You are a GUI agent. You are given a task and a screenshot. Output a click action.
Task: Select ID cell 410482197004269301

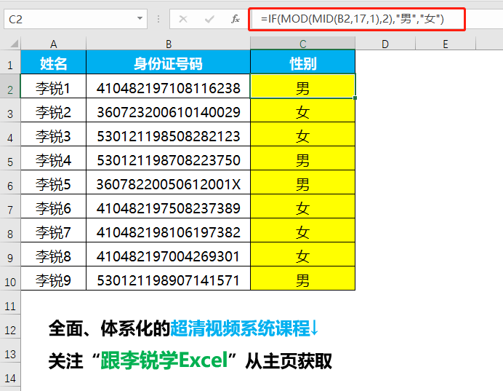coord(169,255)
